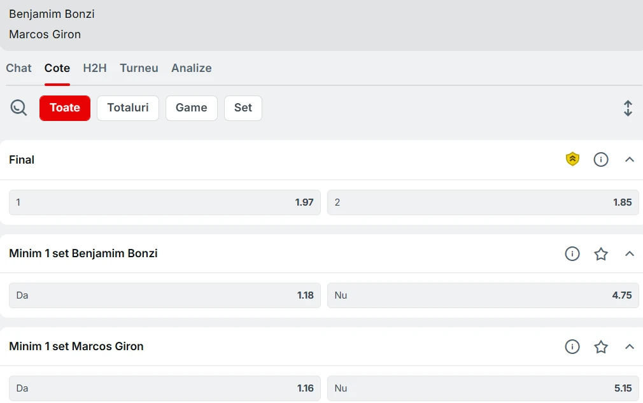The height and width of the screenshot is (403, 643).
Task: Filter markets by Totaluri
Action: tap(128, 108)
